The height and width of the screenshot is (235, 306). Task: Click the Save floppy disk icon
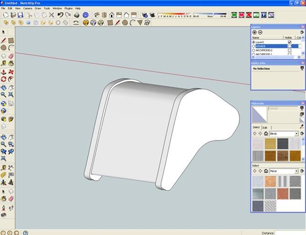tap(21, 15)
